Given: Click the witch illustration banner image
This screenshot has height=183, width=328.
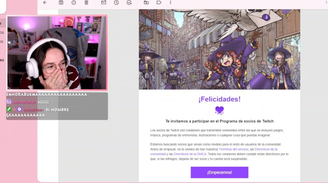Looking at the screenshot, I should click(219, 49).
